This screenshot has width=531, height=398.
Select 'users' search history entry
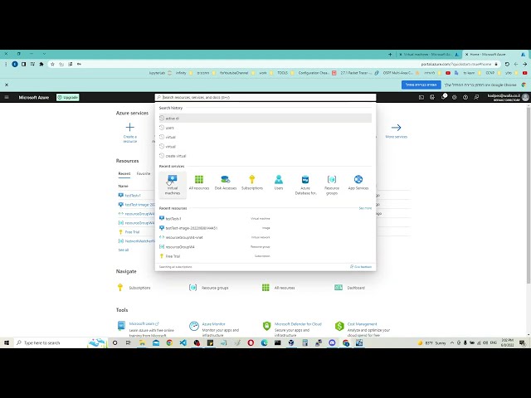[265, 128]
